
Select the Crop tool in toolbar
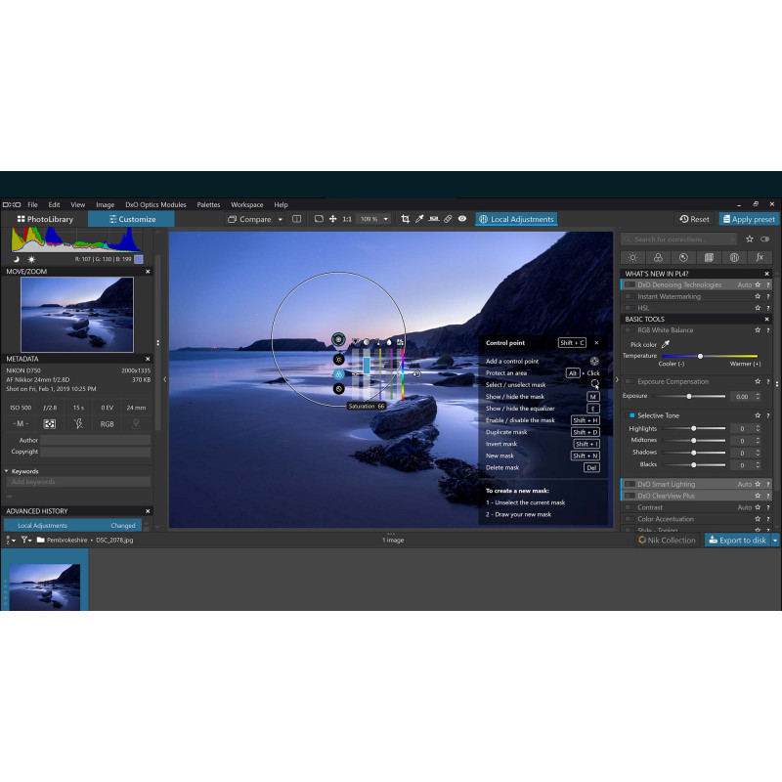(x=406, y=219)
